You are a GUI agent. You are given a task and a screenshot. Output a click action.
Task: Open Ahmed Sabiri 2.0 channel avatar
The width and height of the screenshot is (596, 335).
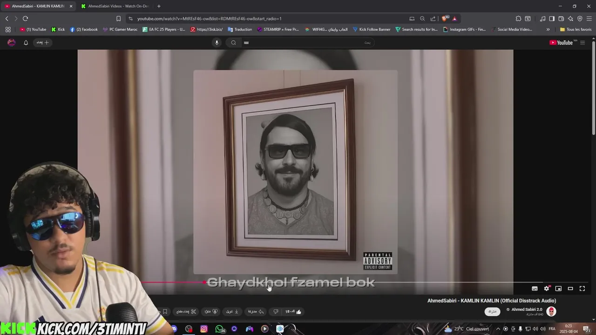coord(551,311)
